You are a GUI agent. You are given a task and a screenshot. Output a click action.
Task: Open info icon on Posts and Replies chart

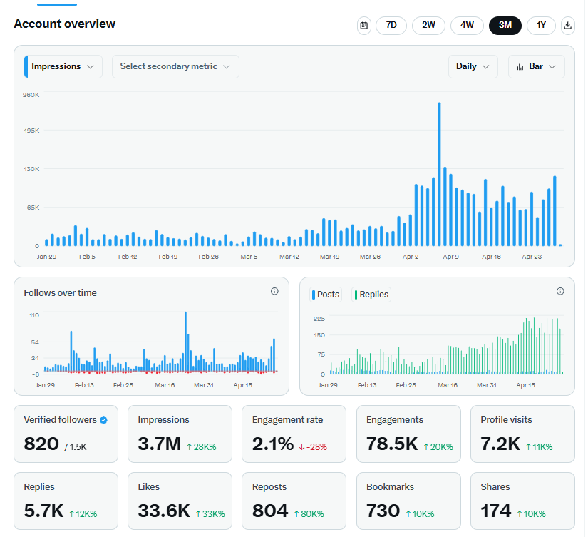[560, 291]
